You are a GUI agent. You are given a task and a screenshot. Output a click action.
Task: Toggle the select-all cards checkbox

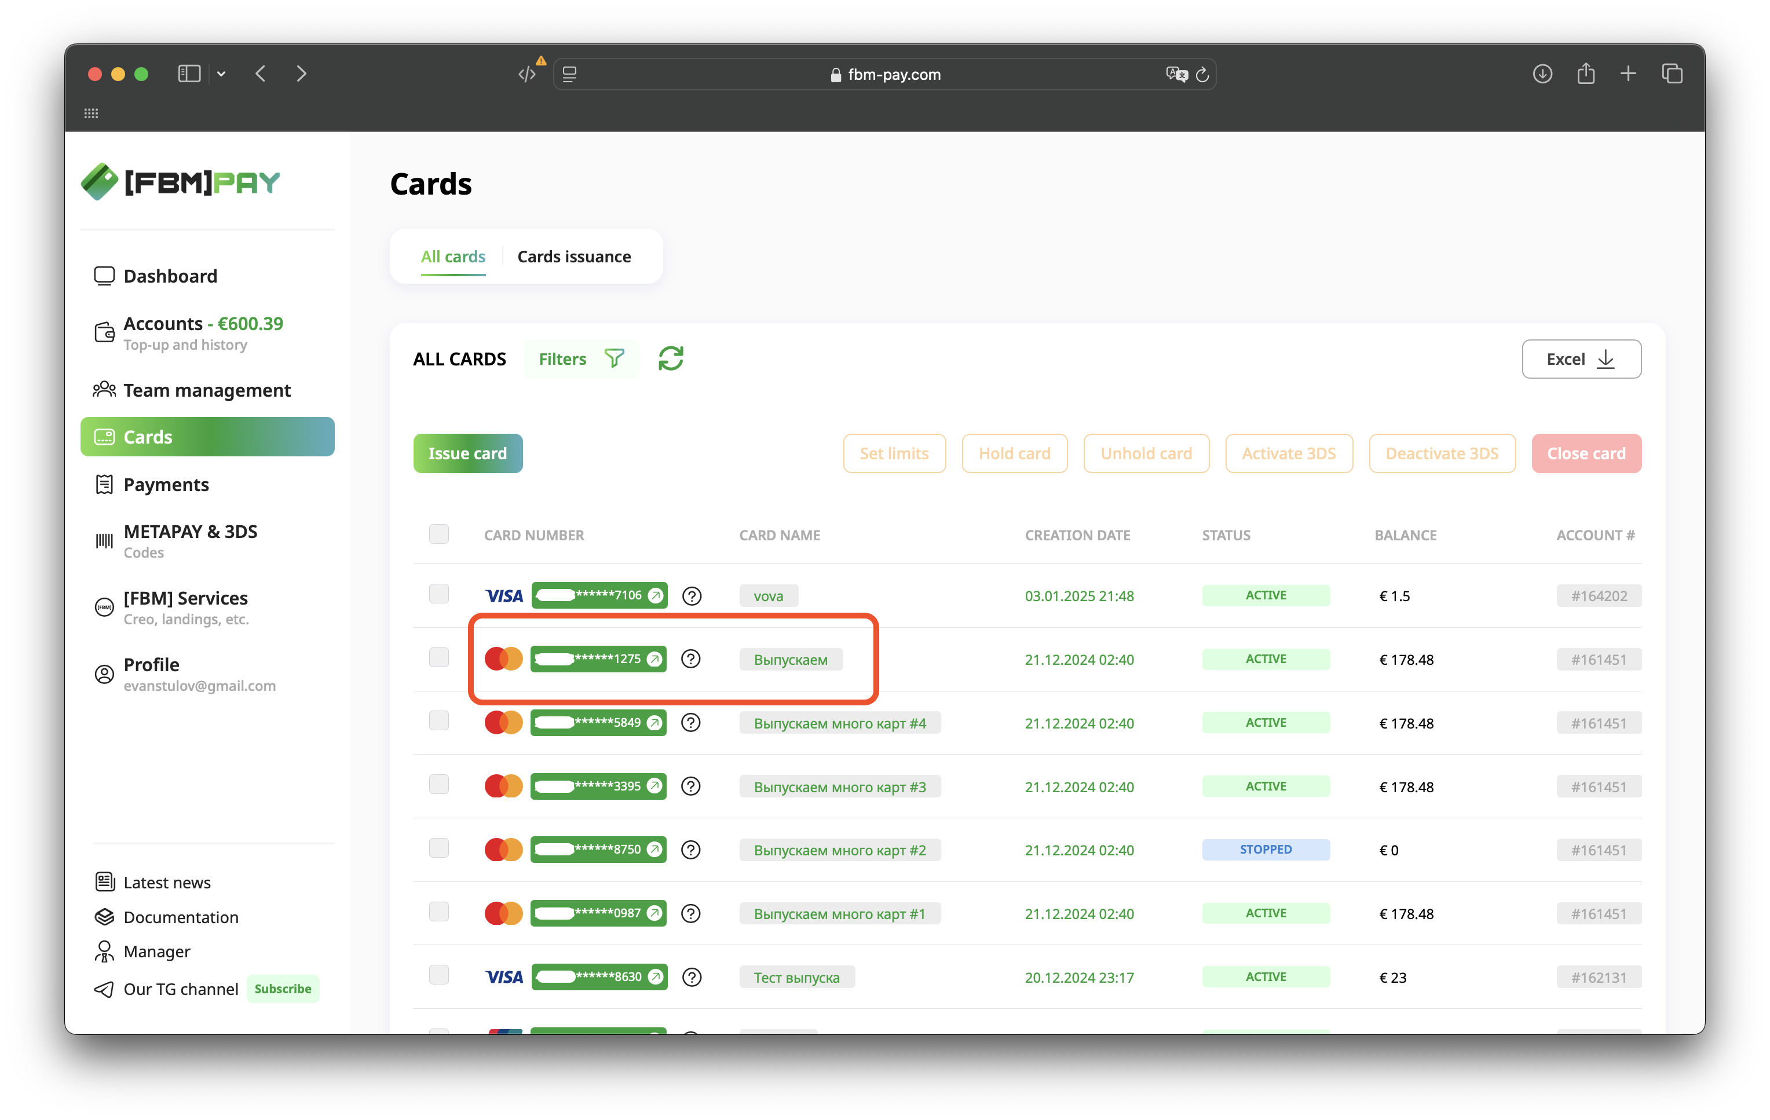[x=439, y=535]
